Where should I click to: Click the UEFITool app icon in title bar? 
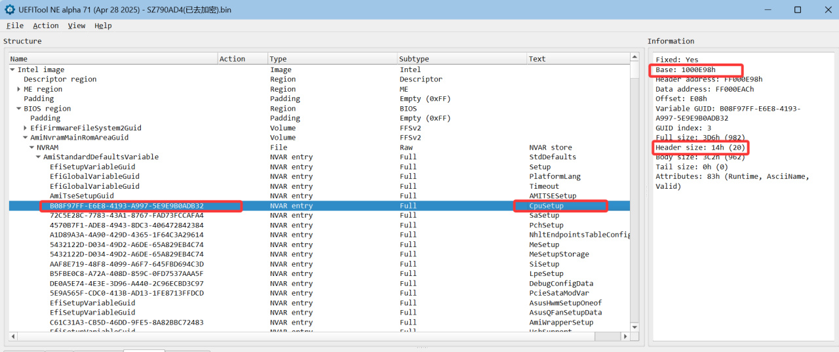click(x=10, y=9)
